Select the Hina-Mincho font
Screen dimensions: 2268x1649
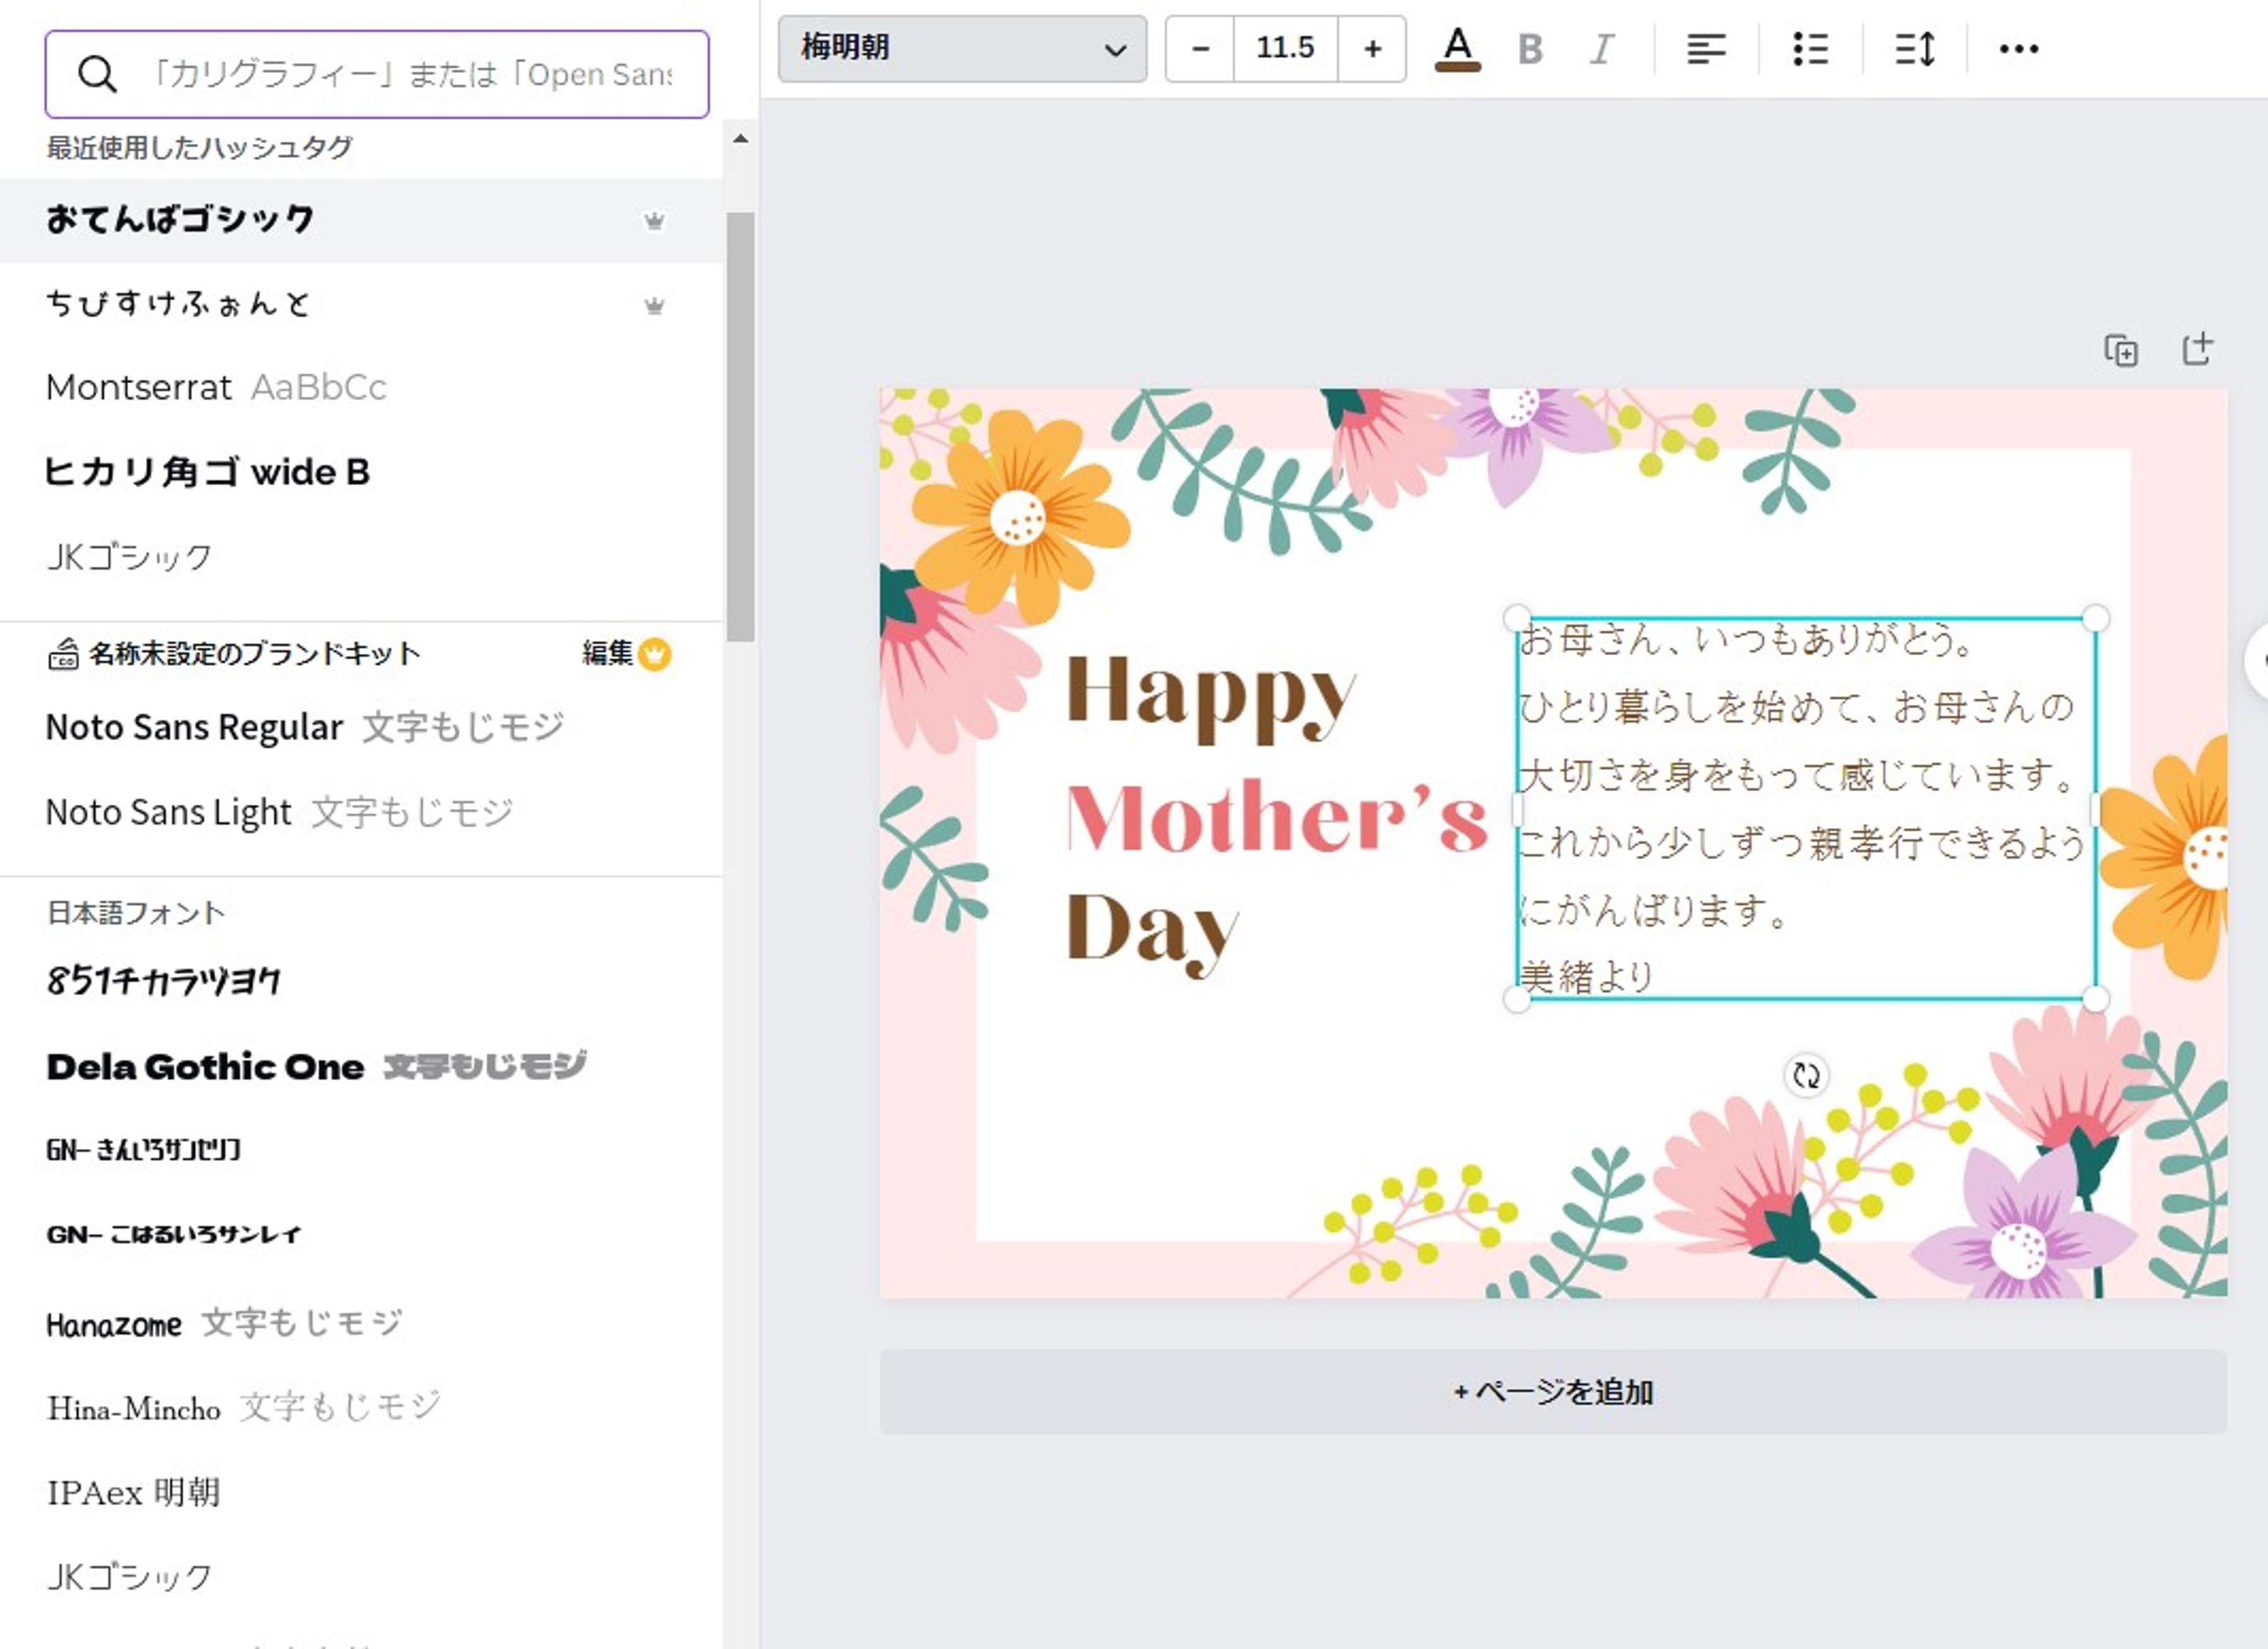click(x=361, y=1408)
